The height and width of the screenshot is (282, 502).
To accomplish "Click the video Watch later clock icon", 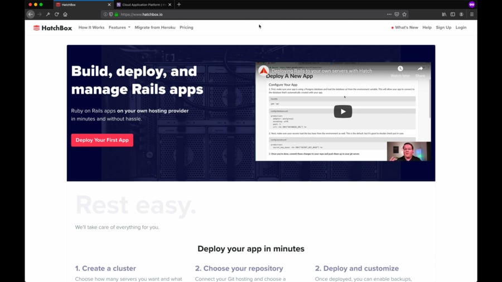I will point(400,69).
